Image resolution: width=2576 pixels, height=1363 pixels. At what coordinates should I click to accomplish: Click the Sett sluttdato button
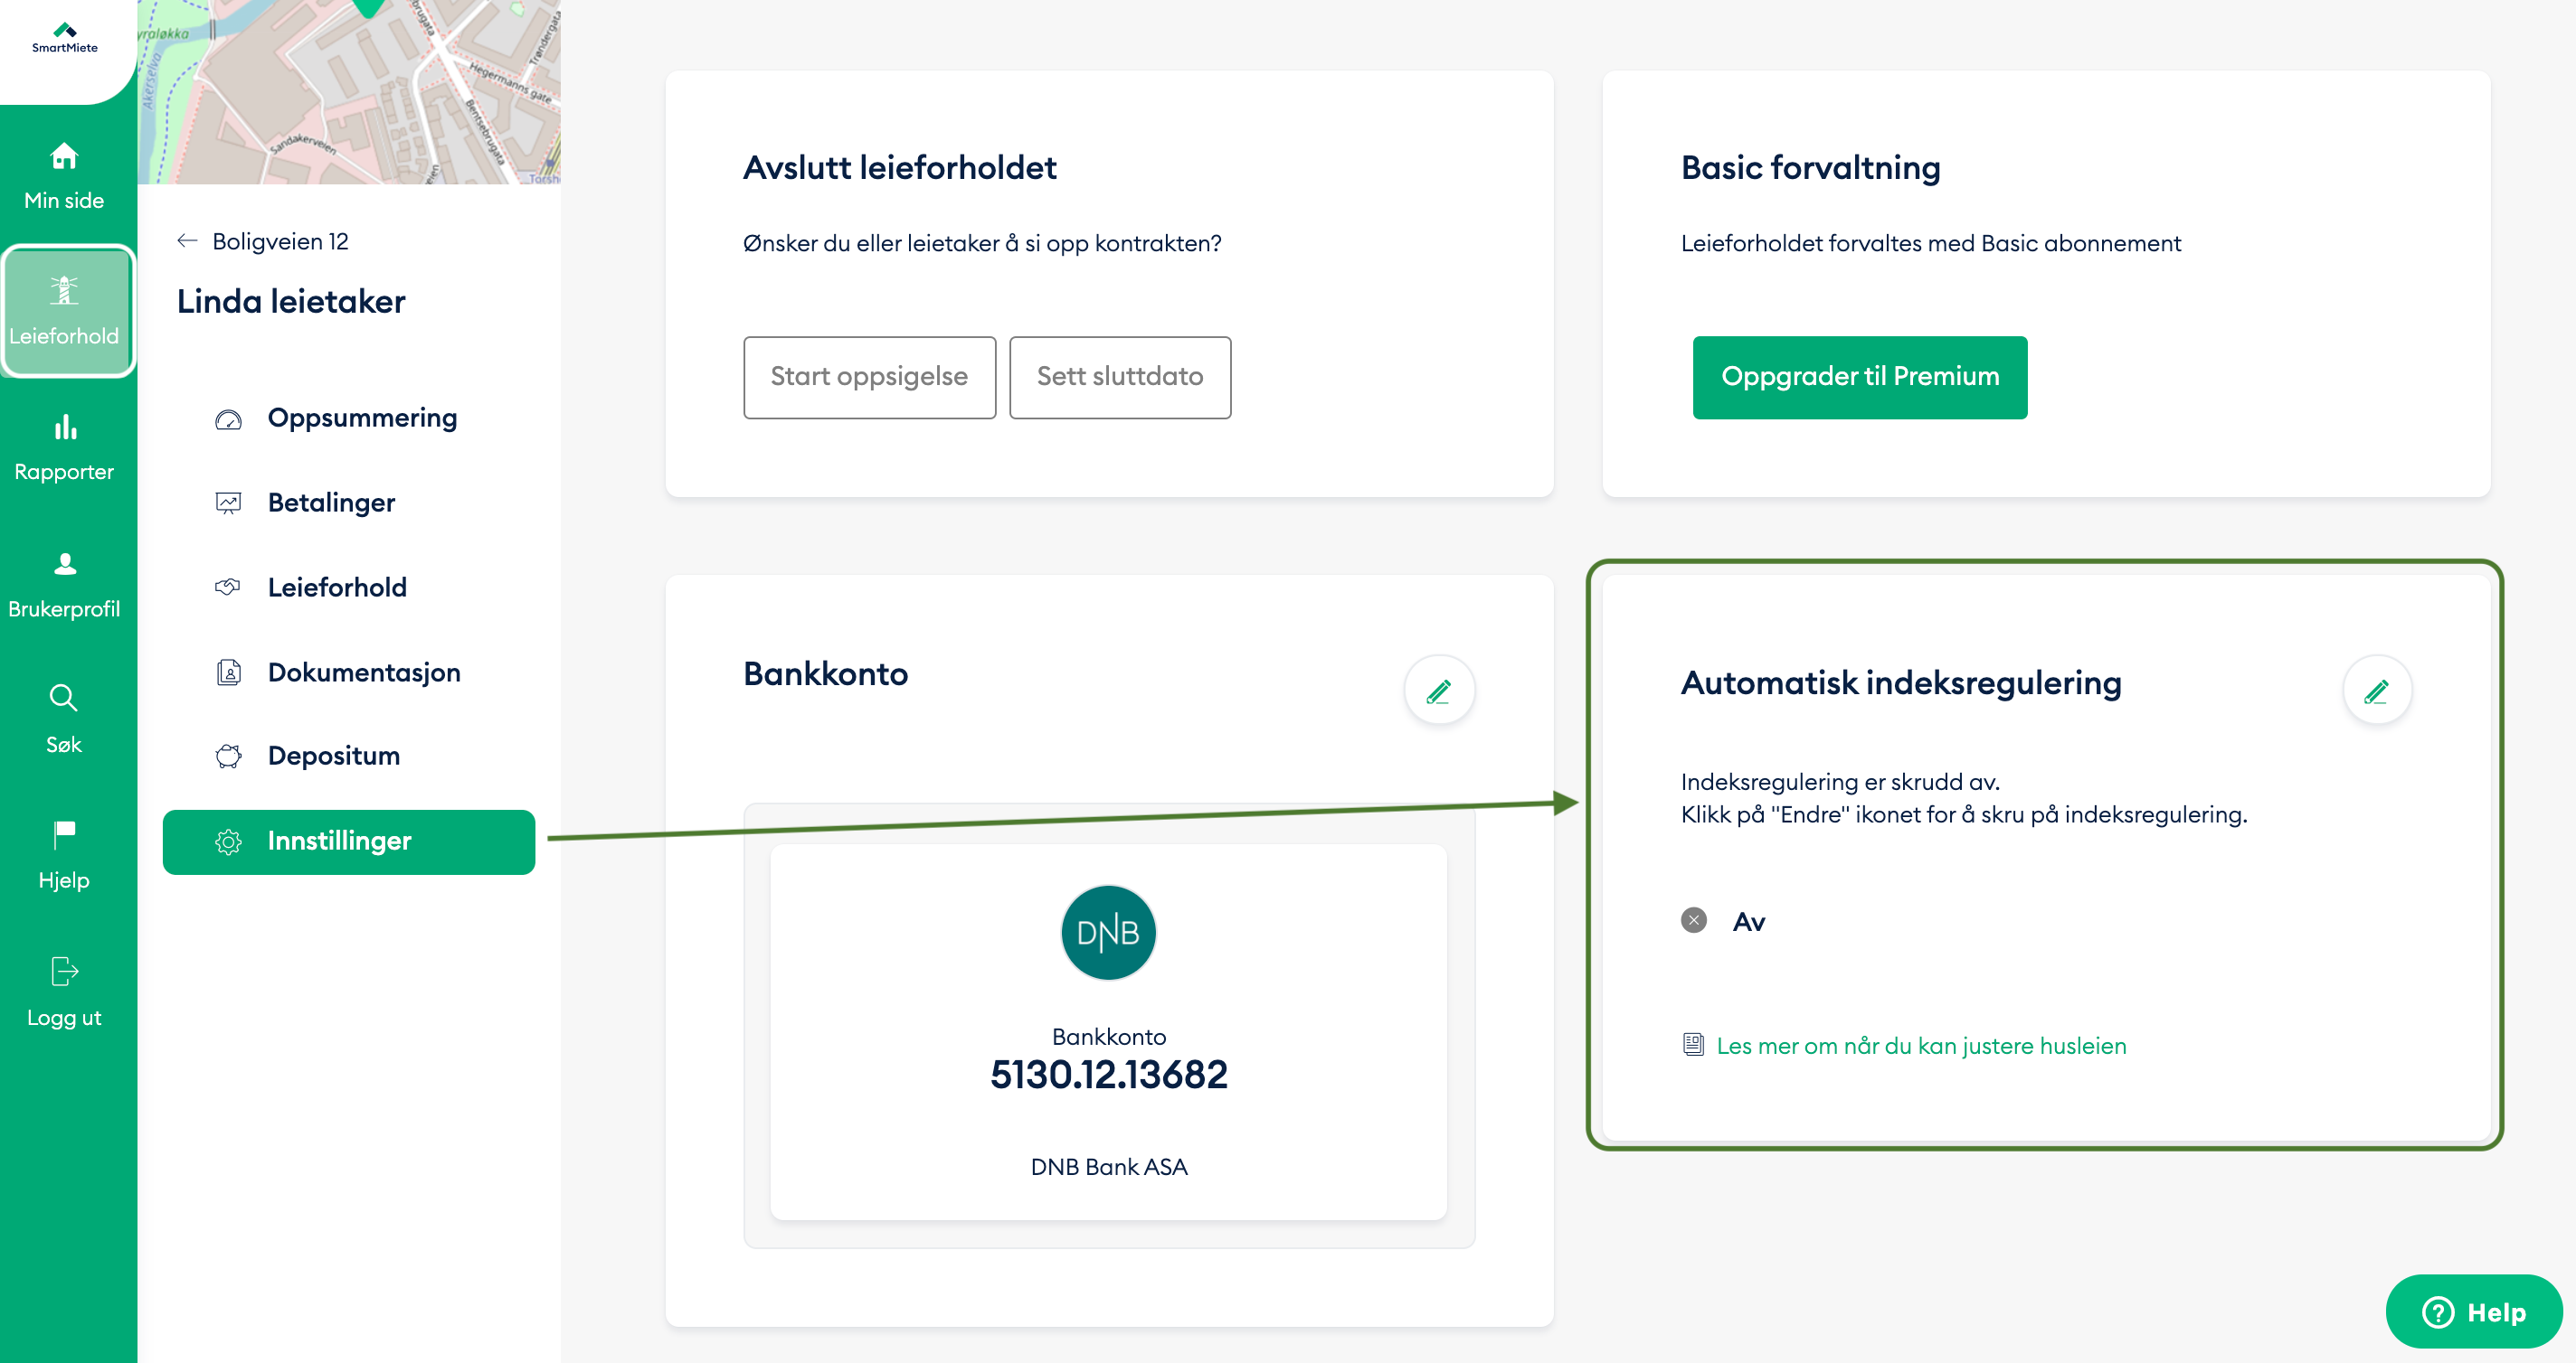coord(1119,377)
